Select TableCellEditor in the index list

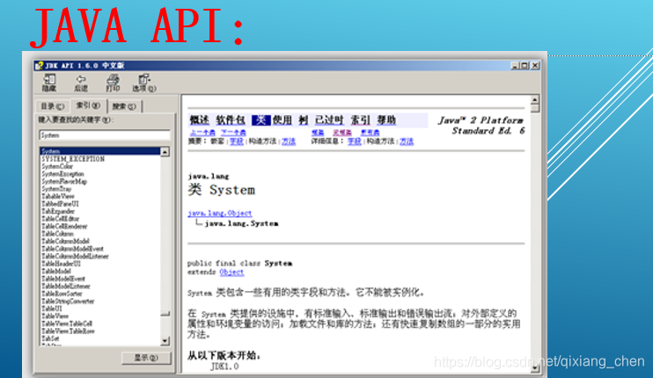[61, 219]
